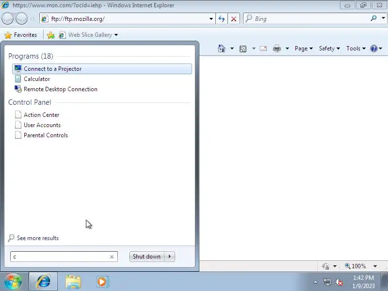Image resolution: width=388 pixels, height=291 pixels.
Task: Click the Forward navigation button
Action: coord(21,18)
